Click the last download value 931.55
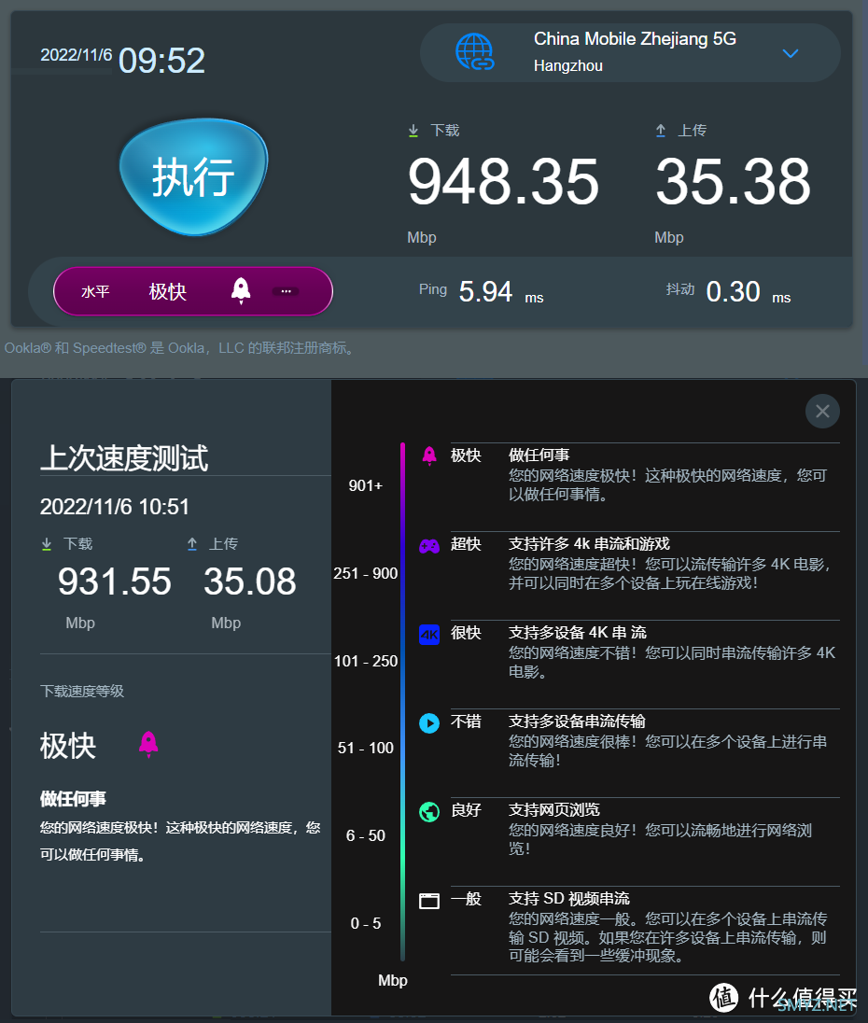Screen dimensions: 868x1023 pos(114,582)
